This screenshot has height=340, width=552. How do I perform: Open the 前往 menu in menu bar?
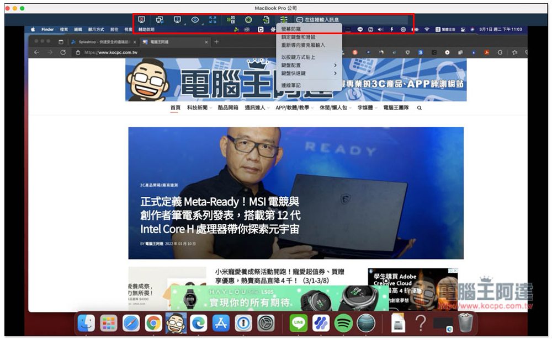114,29
